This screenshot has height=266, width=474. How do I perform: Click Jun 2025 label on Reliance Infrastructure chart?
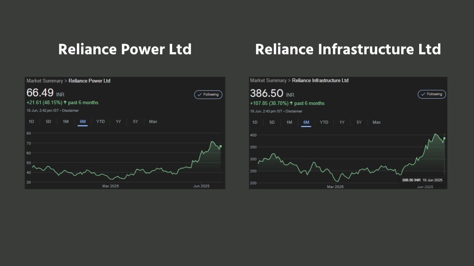425,187
